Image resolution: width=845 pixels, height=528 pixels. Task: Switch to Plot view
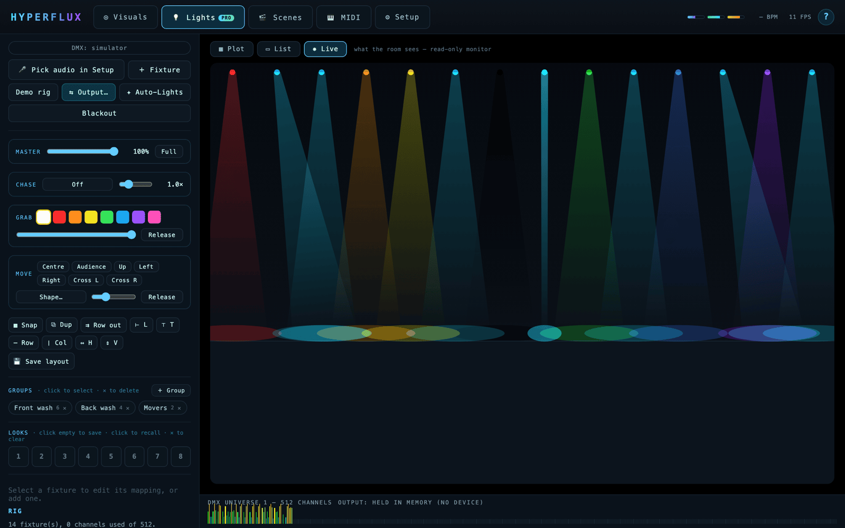point(232,49)
